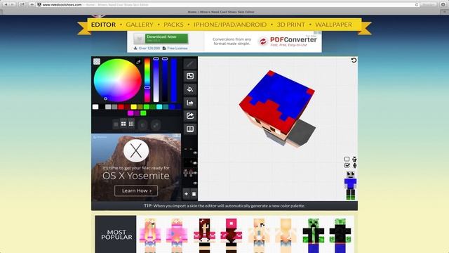Image resolution: width=449 pixels, height=253 pixels.
Task: Select the paint bucket fill tool
Action: coord(190,89)
